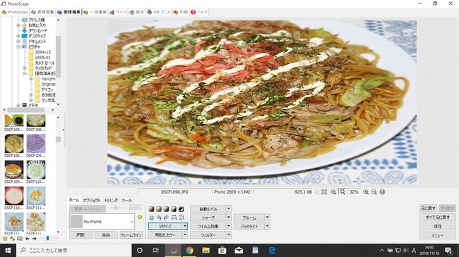Open the No Frame dropdown list
459x257 pixels.
pos(131,222)
